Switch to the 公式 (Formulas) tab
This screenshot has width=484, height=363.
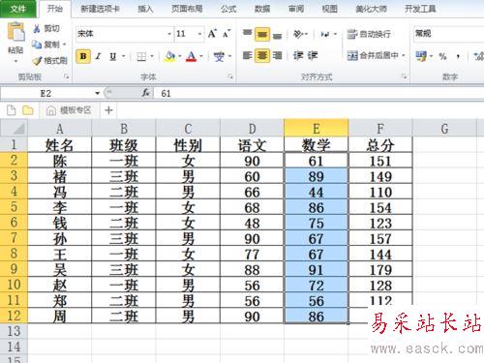(x=228, y=9)
